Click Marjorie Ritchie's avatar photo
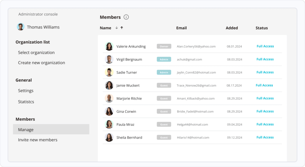305x167 pixels. pyautogui.click(x=109, y=98)
